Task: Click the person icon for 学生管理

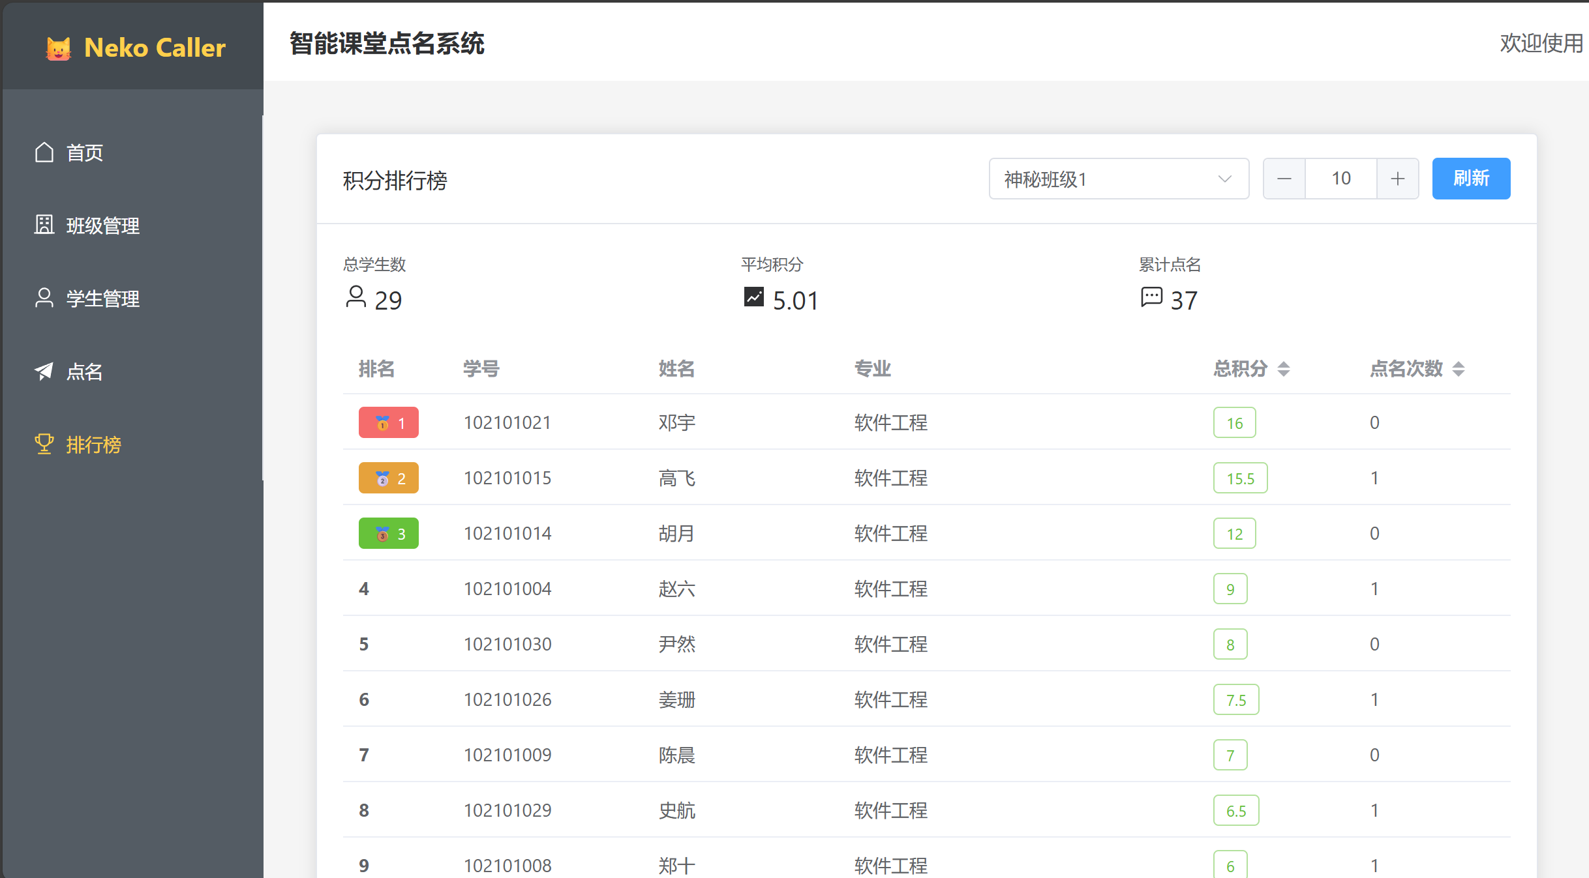Action: coord(44,298)
